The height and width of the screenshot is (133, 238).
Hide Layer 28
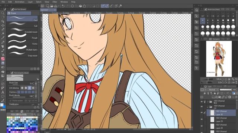point(202,126)
